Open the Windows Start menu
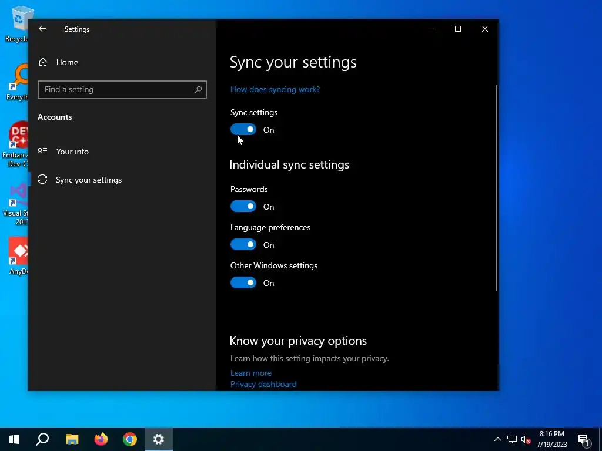The width and height of the screenshot is (602, 451). (x=14, y=439)
